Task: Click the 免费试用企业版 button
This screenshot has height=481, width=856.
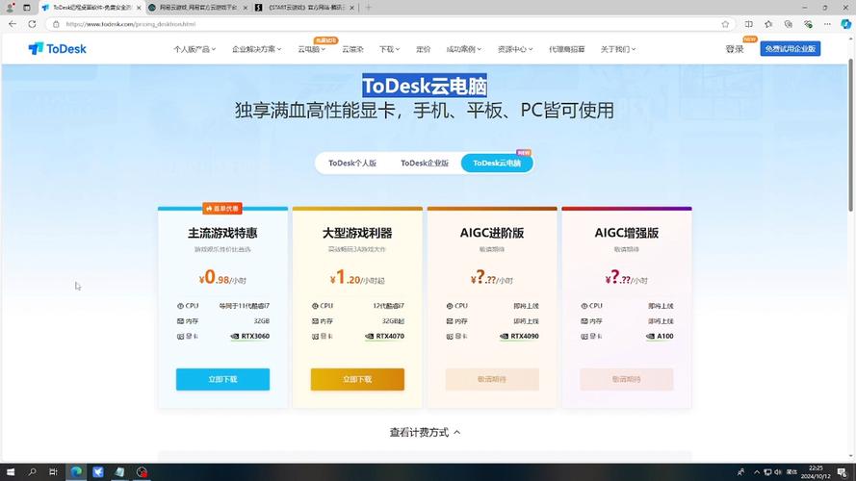Action: 790,48
